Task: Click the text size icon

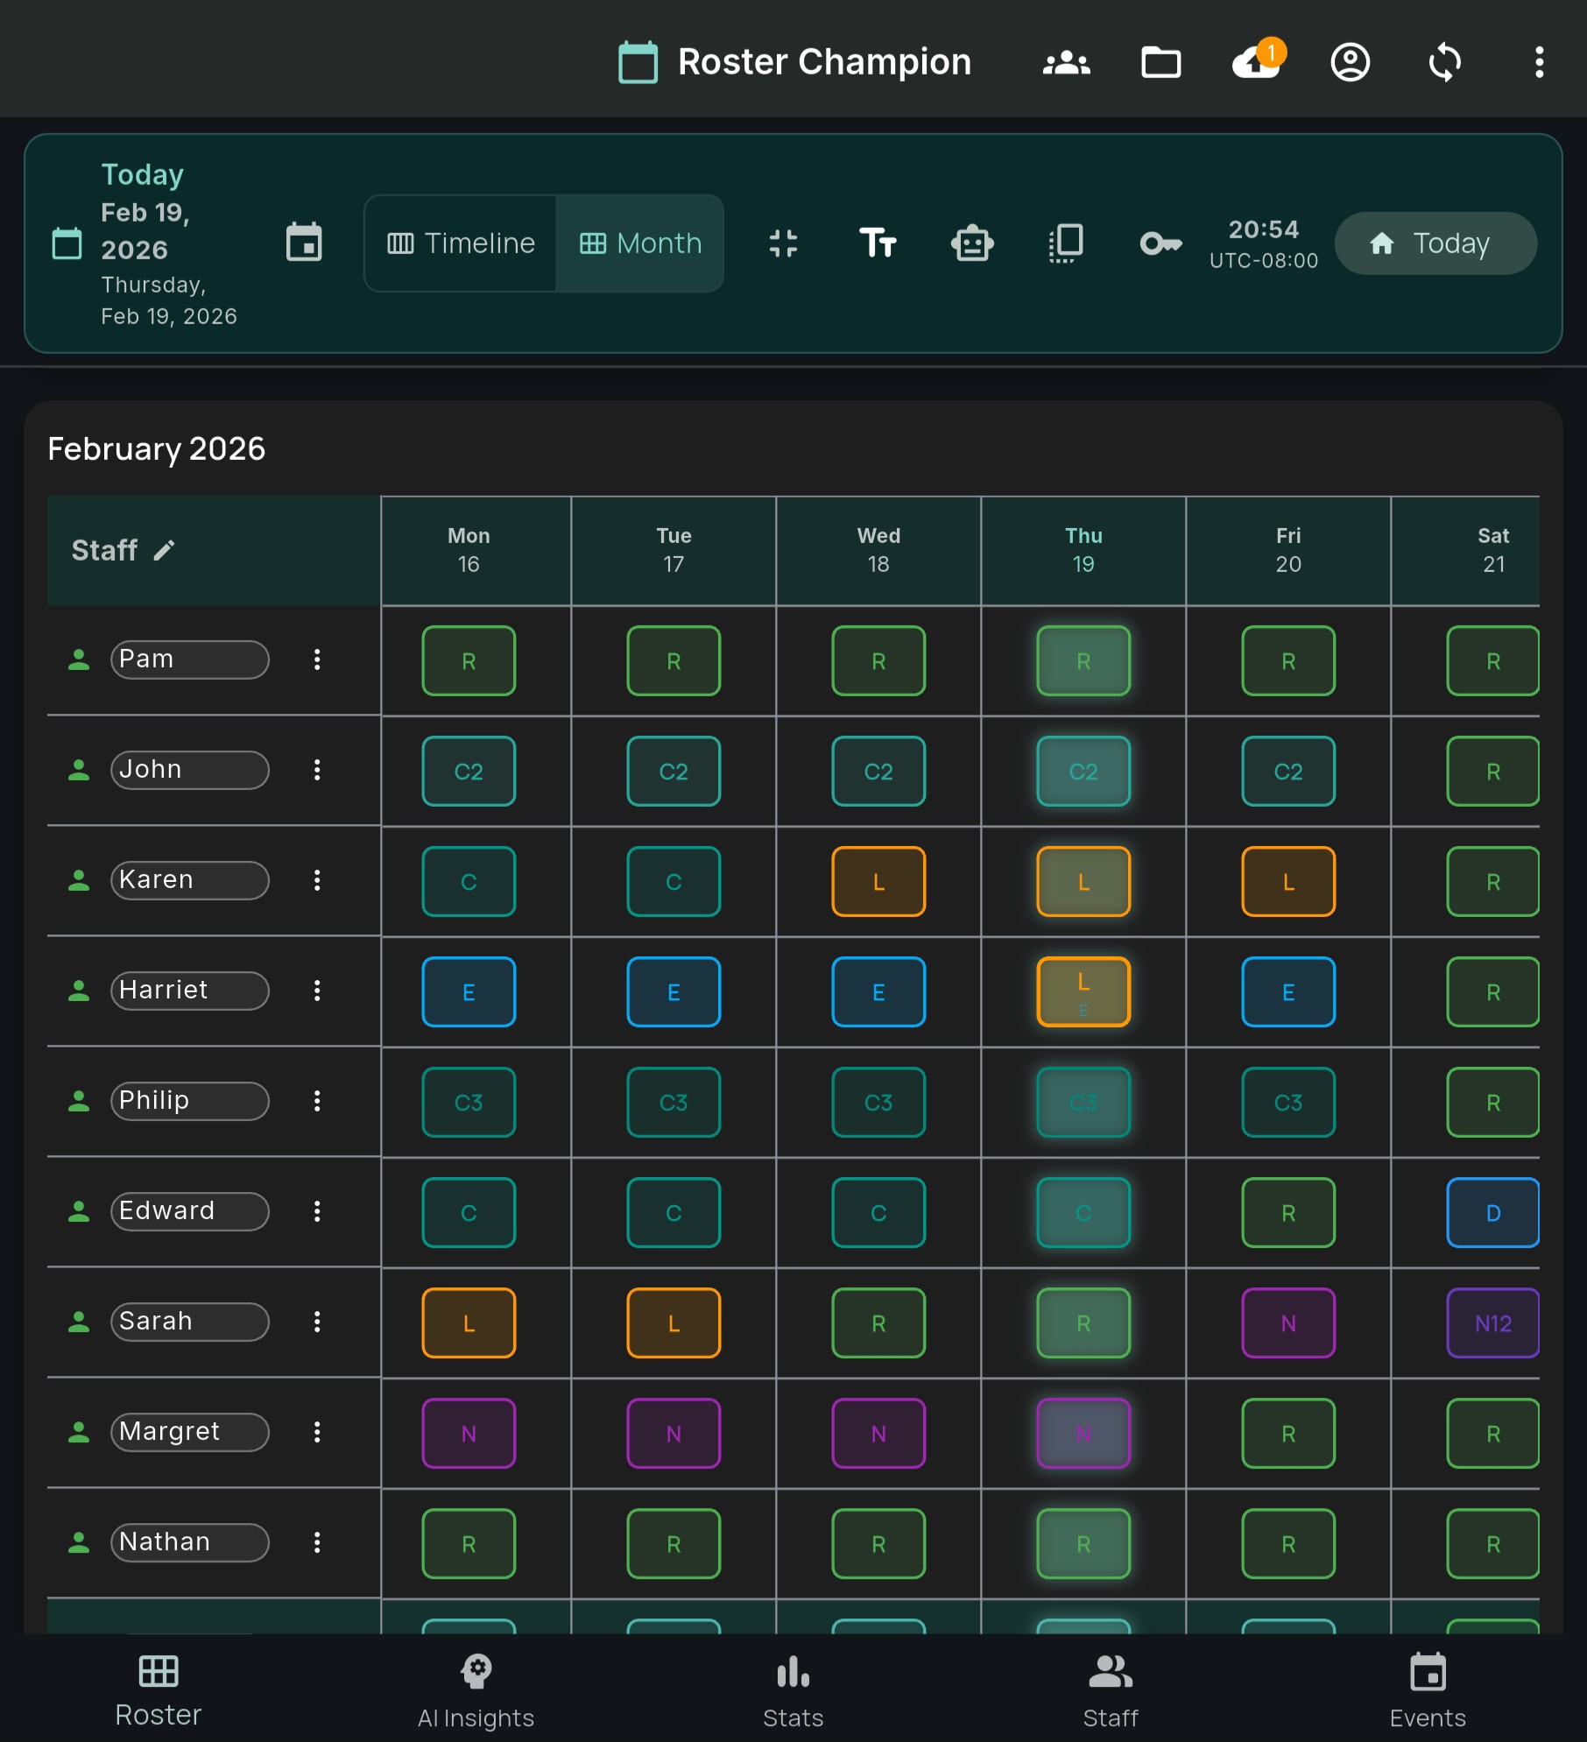Action: click(x=878, y=243)
